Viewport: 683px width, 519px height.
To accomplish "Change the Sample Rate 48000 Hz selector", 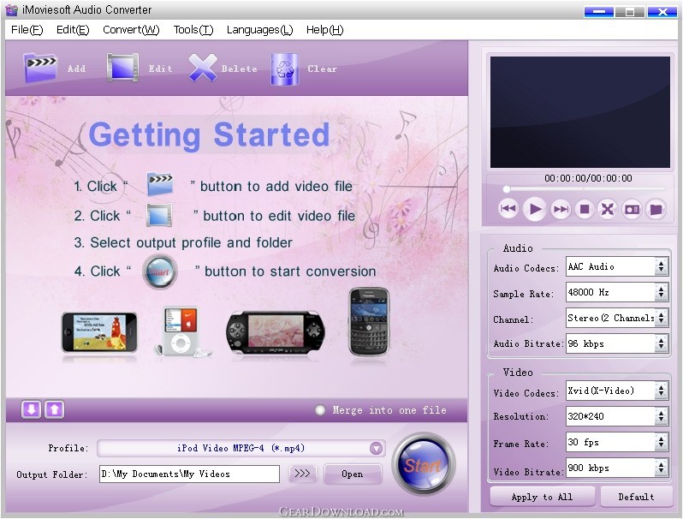I will pyautogui.click(x=617, y=292).
